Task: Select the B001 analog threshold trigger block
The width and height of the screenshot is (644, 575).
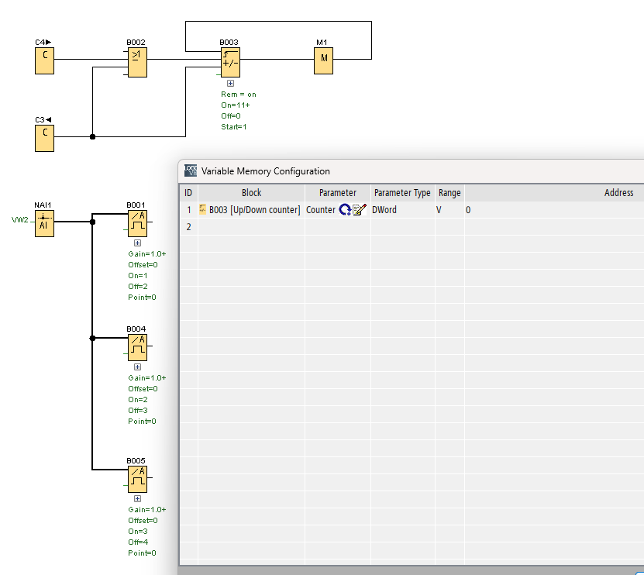Action: coord(137,222)
